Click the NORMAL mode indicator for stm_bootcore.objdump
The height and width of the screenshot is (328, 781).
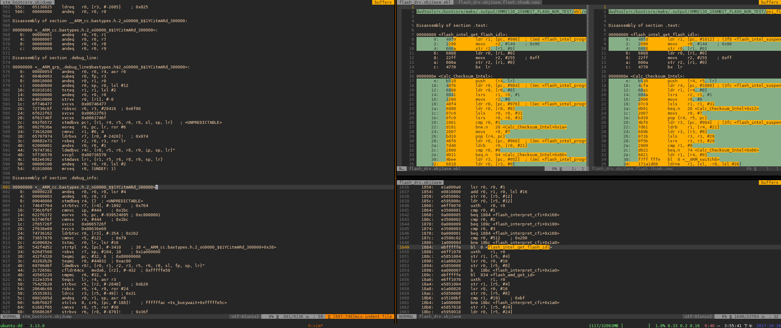(x=10, y=316)
